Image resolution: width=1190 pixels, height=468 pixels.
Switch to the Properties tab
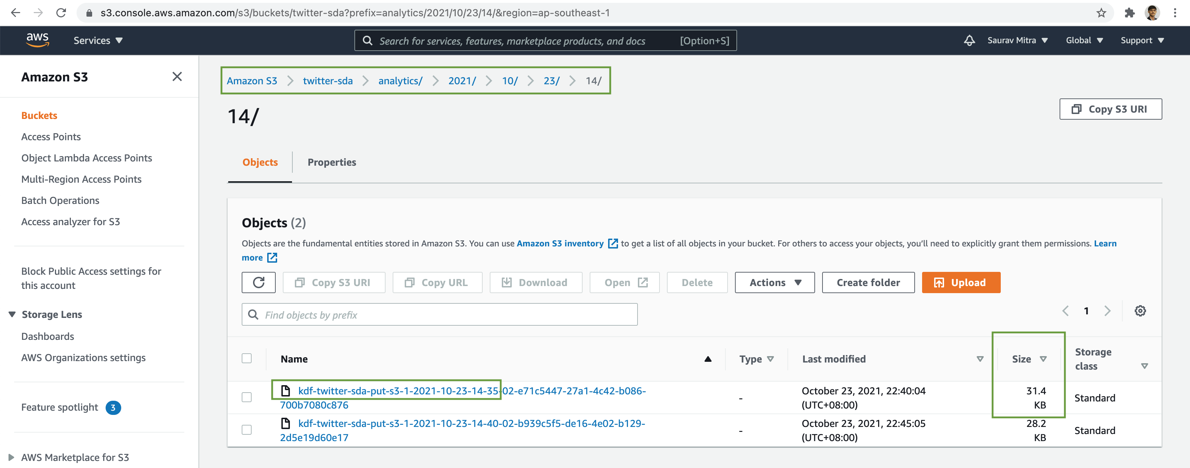332,162
